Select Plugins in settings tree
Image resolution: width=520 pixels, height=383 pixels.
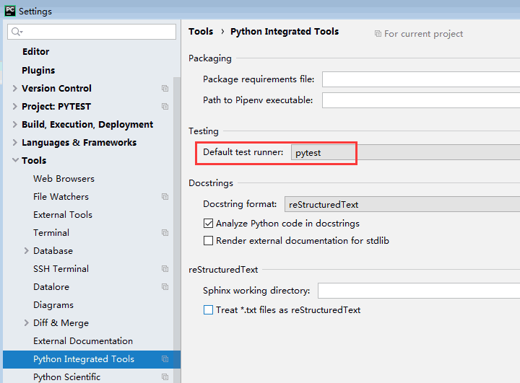point(38,70)
